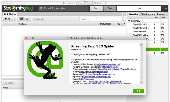Click the green zoom button of About dialog

(33, 38)
